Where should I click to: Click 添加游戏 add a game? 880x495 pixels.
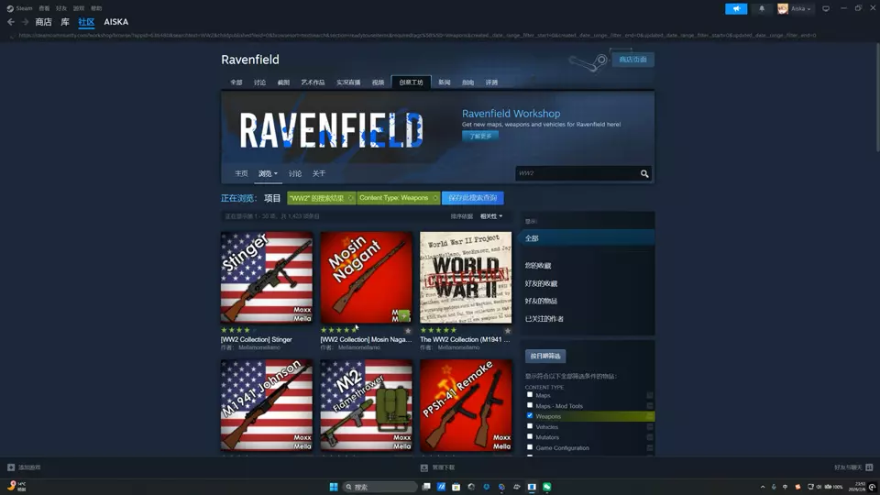point(24,467)
